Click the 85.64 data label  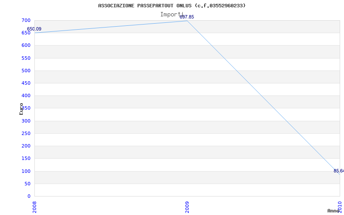(x=339, y=171)
